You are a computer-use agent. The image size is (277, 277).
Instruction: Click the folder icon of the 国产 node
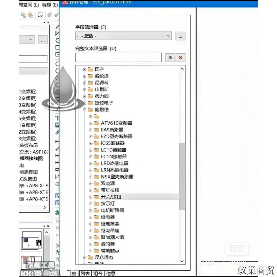tap(91, 70)
